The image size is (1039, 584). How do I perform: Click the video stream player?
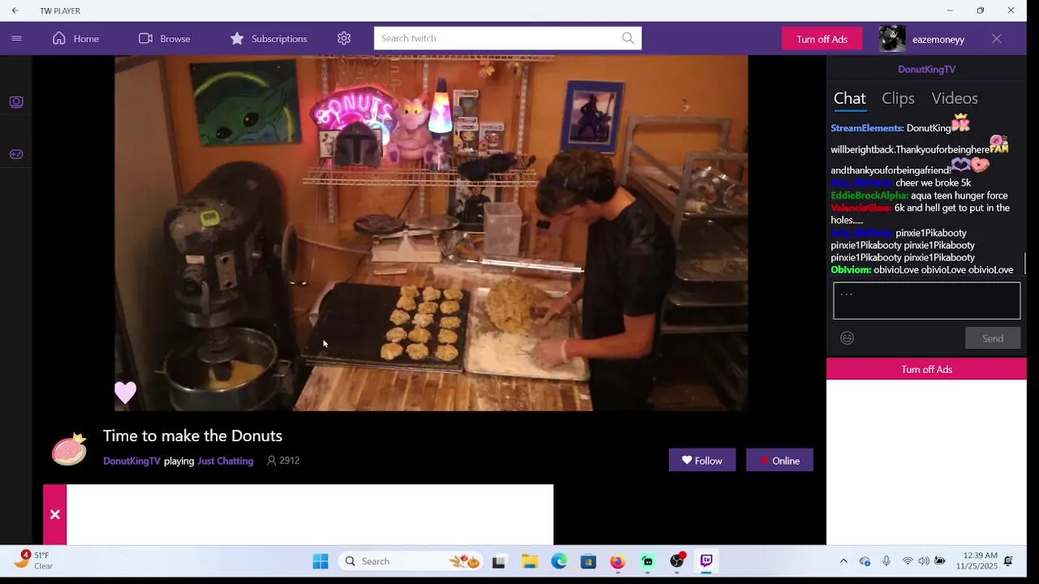(x=431, y=233)
